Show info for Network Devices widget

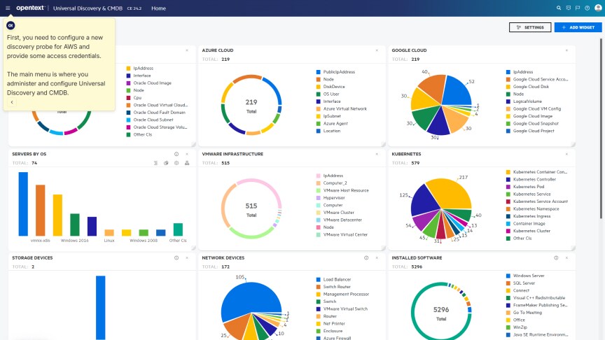pyautogui.click(x=366, y=258)
